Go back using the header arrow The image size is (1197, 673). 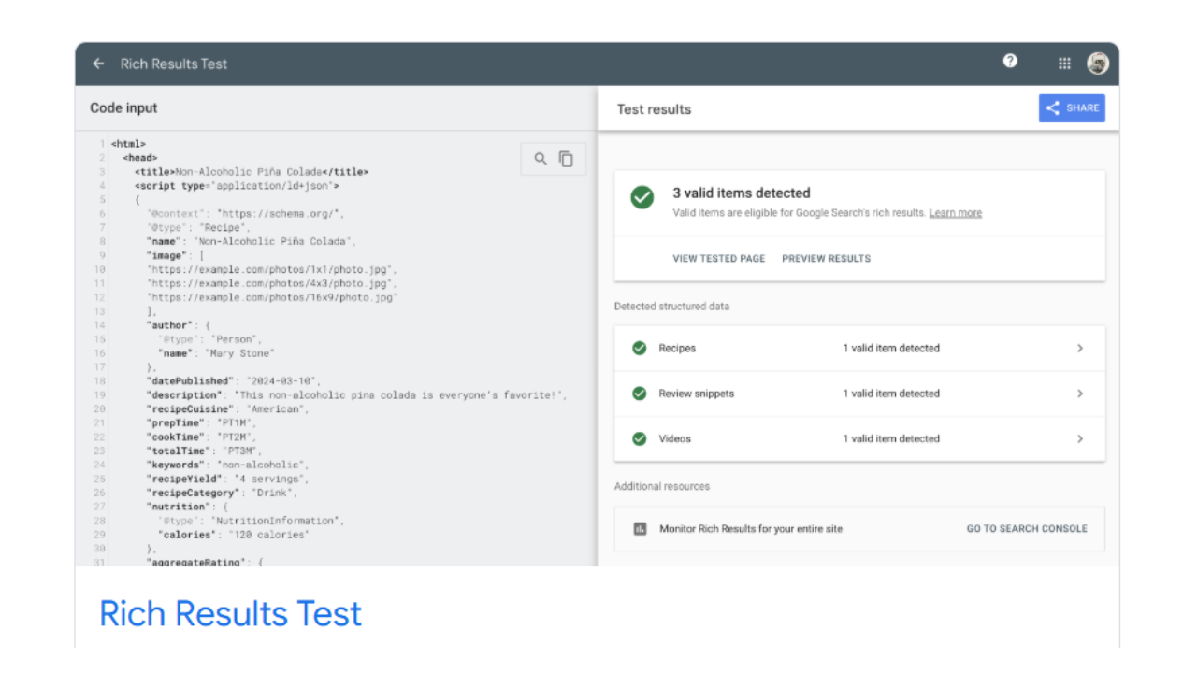tap(98, 64)
